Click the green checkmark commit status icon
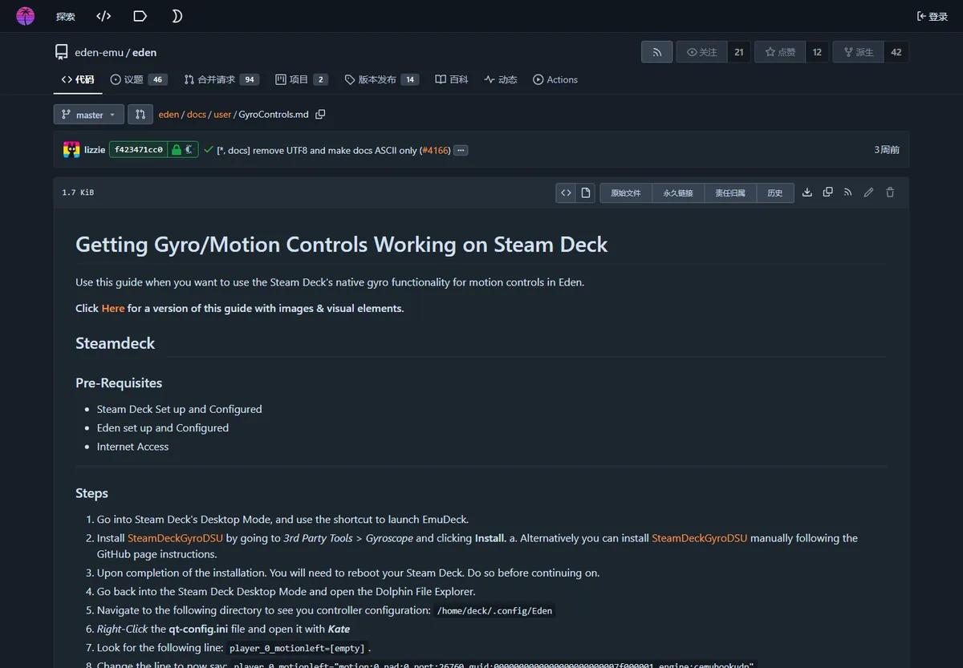 tap(209, 149)
